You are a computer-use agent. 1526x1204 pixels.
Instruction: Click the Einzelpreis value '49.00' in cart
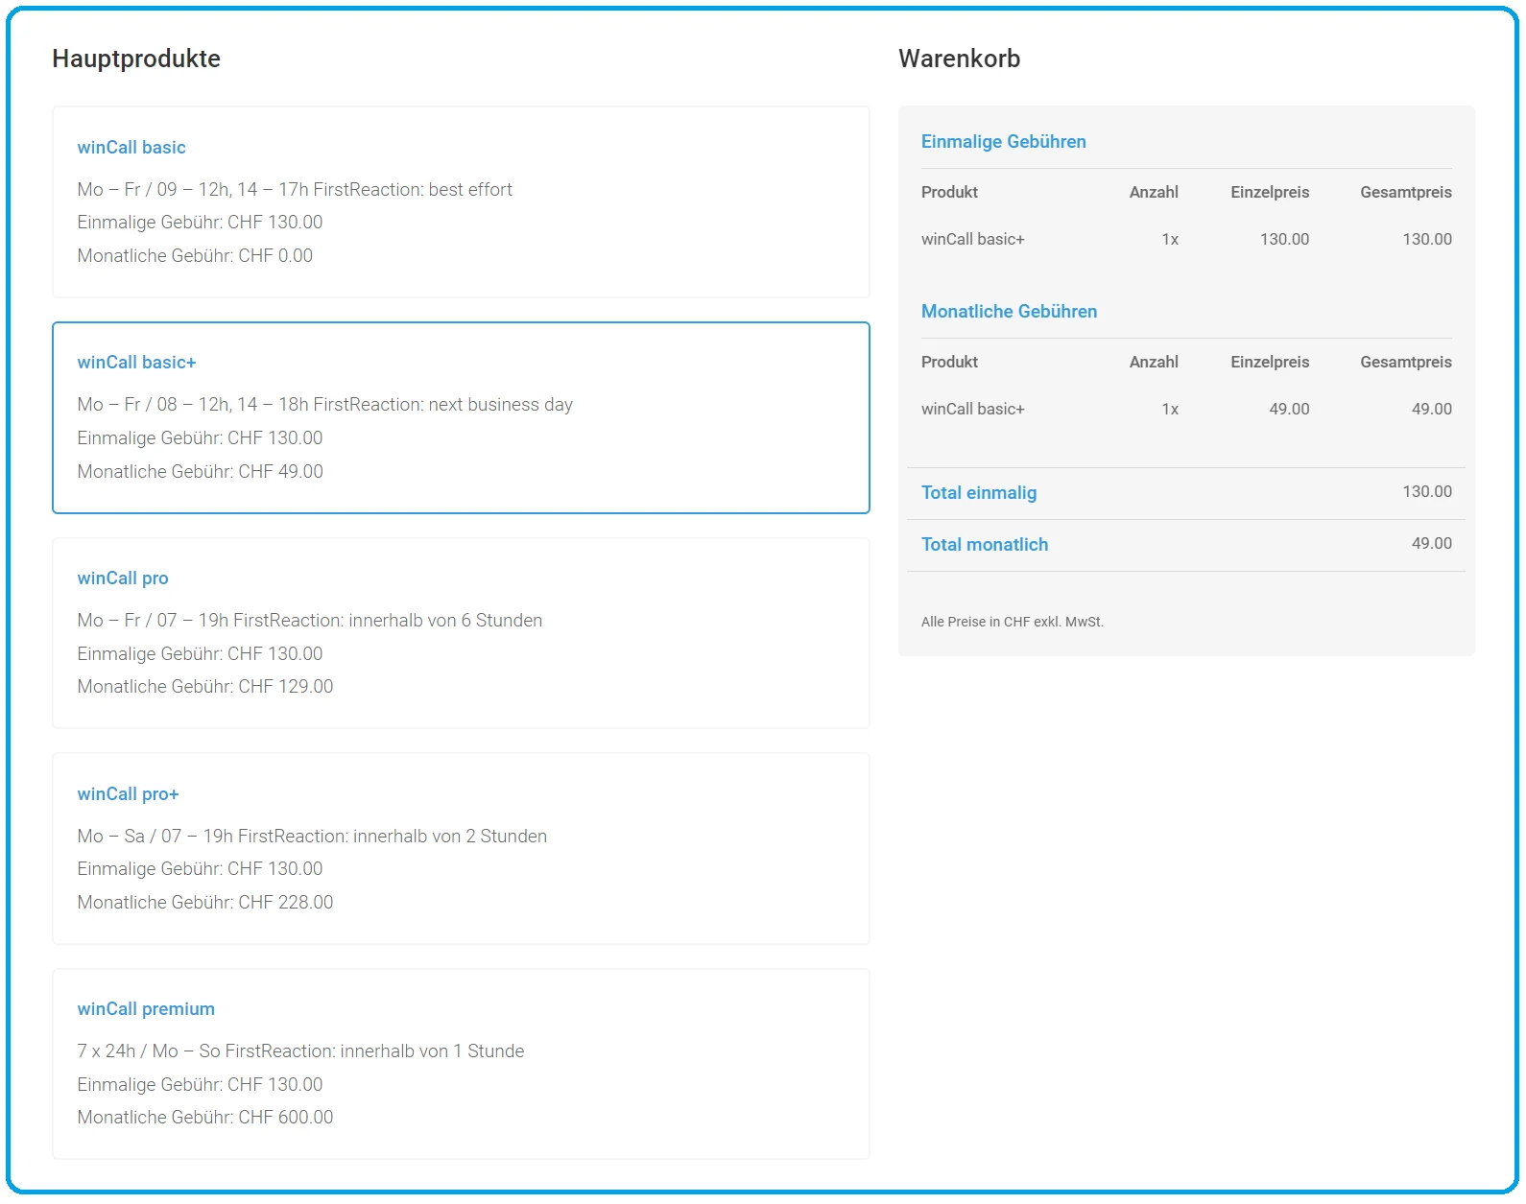point(1289,410)
